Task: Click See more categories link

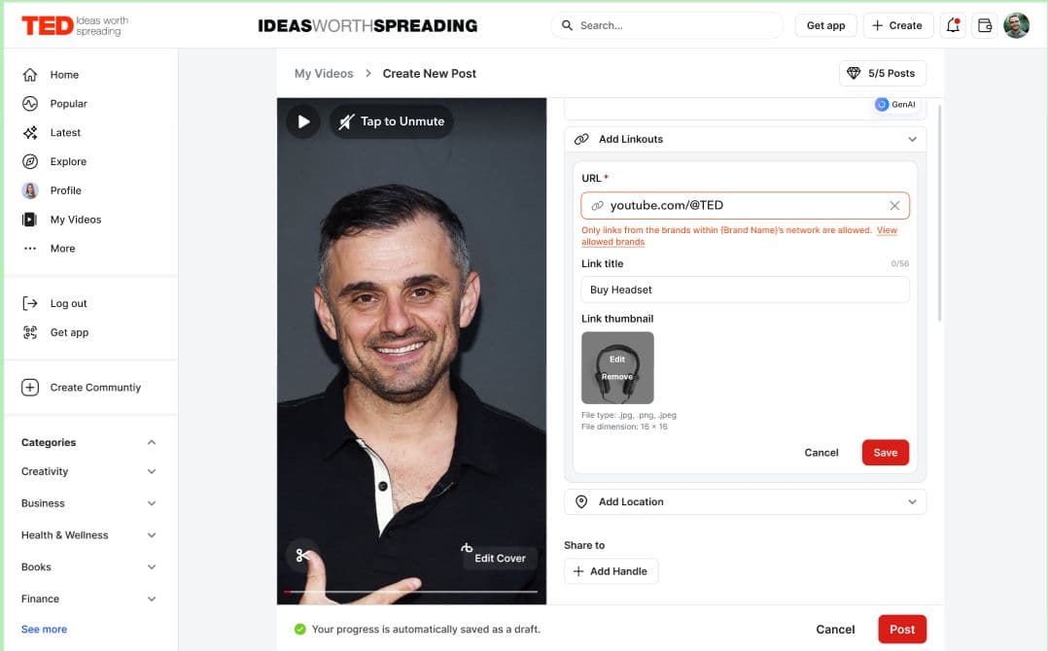Action: click(x=44, y=629)
